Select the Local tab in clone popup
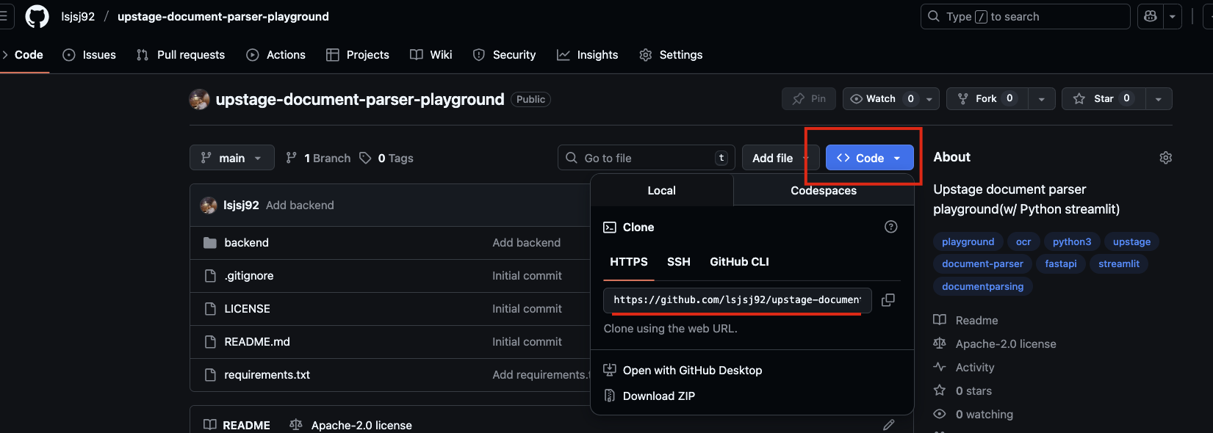This screenshot has width=1213, height=433. coord(661,190)
